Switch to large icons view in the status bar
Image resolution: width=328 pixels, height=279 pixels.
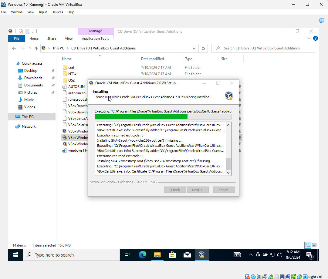click(x=314, y=245)
